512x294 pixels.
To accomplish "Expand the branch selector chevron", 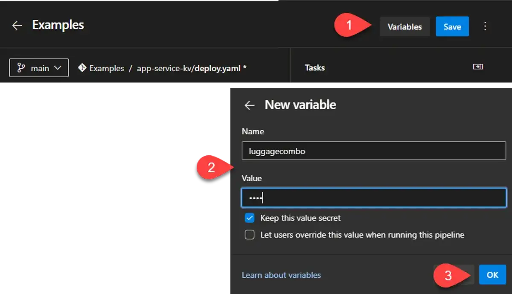I will (58, 67).
